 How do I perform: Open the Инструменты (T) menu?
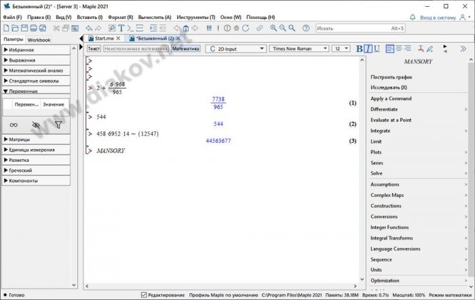(x=195, y=17)
